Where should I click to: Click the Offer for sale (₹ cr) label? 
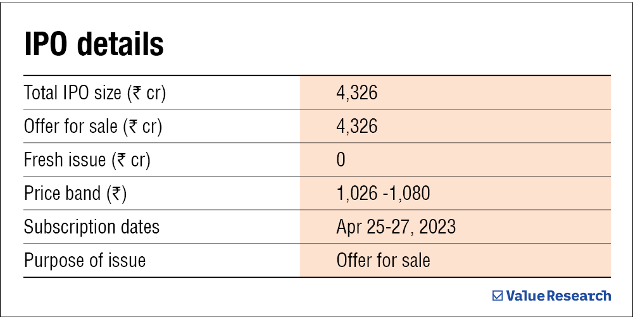click(93, 126)
